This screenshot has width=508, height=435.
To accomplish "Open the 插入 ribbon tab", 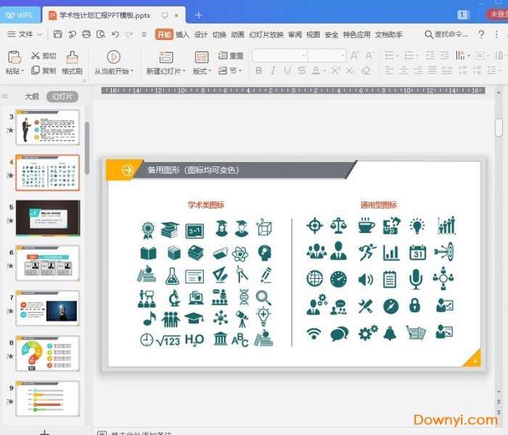I will [182, 34].
